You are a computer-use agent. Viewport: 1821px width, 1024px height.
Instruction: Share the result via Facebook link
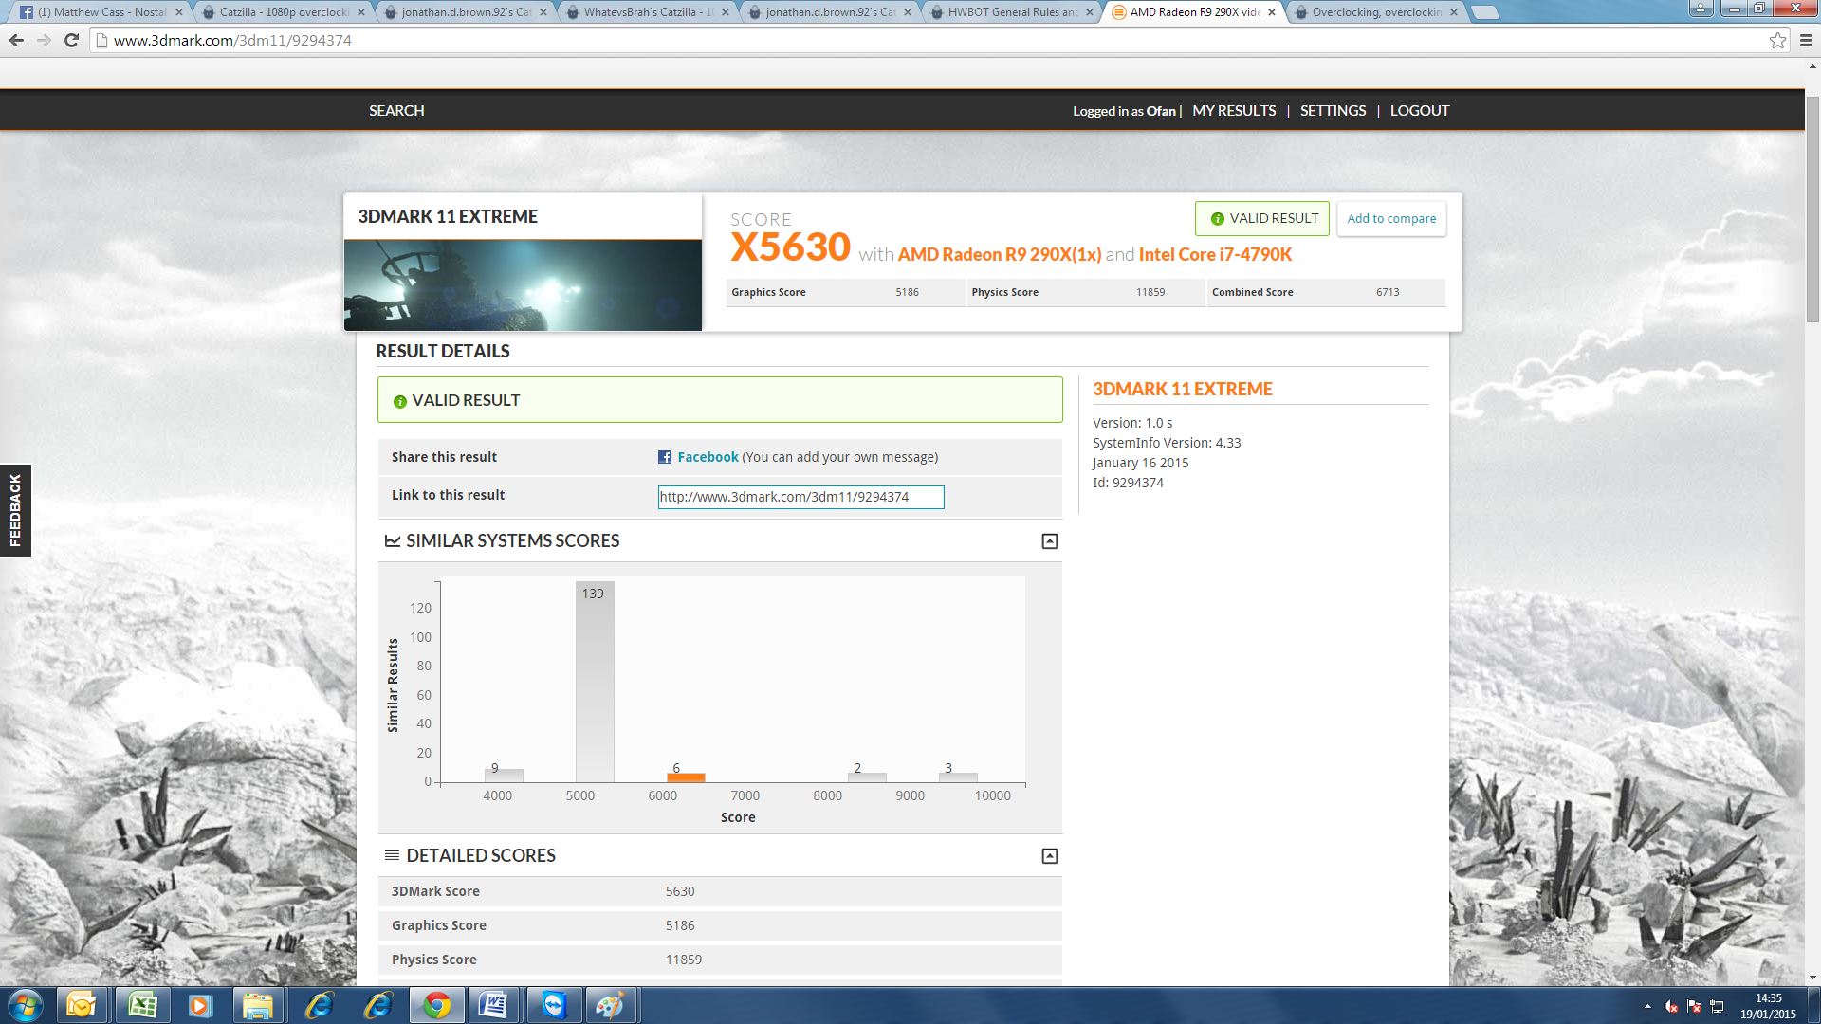tap(708, 457)
